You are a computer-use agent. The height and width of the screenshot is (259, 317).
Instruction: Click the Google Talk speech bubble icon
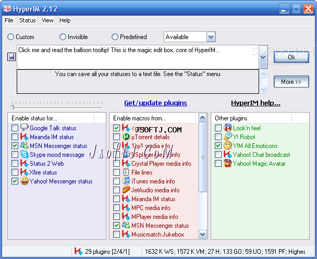click(x=25, y=128)
